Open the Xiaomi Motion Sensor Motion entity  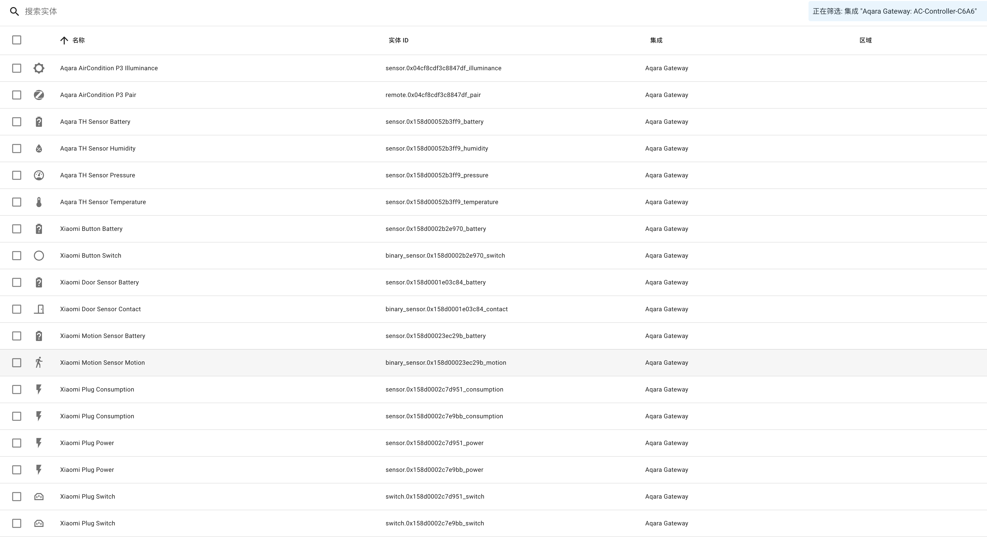tap(102, 362)
